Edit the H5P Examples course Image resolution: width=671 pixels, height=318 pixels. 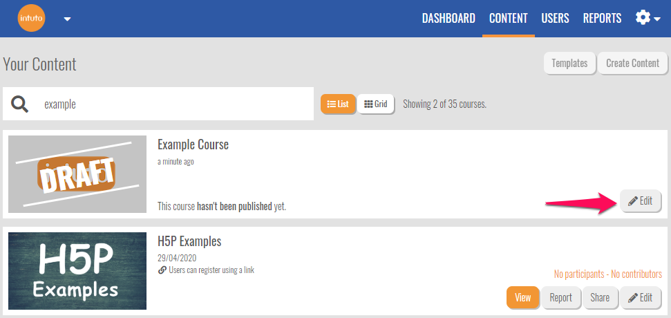pyautogui.click(x=640, y=297)
